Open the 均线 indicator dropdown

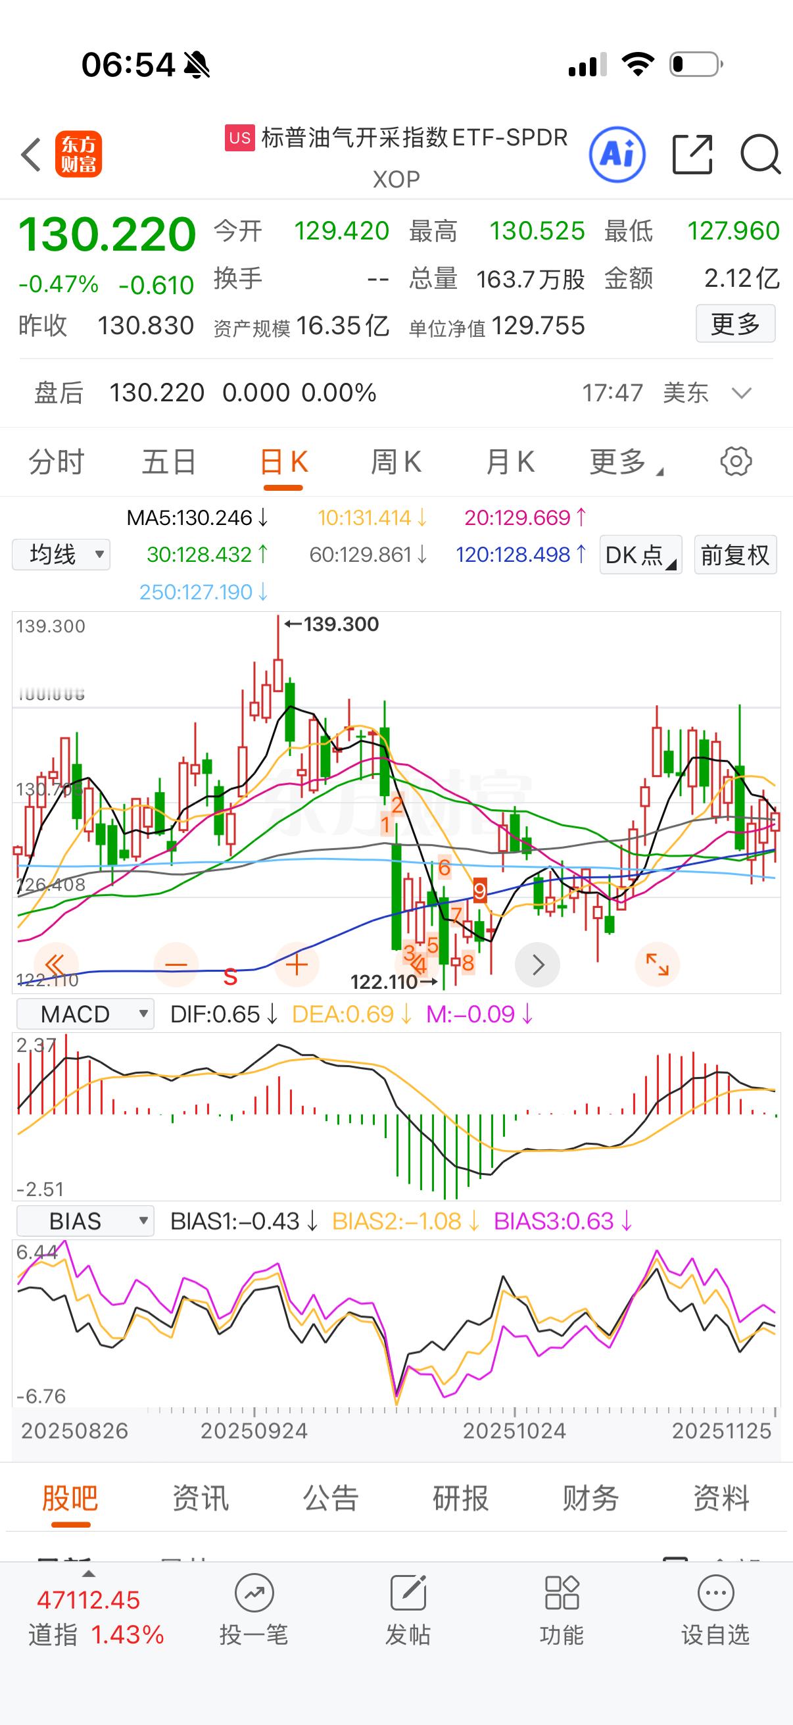tap(61, 555)
